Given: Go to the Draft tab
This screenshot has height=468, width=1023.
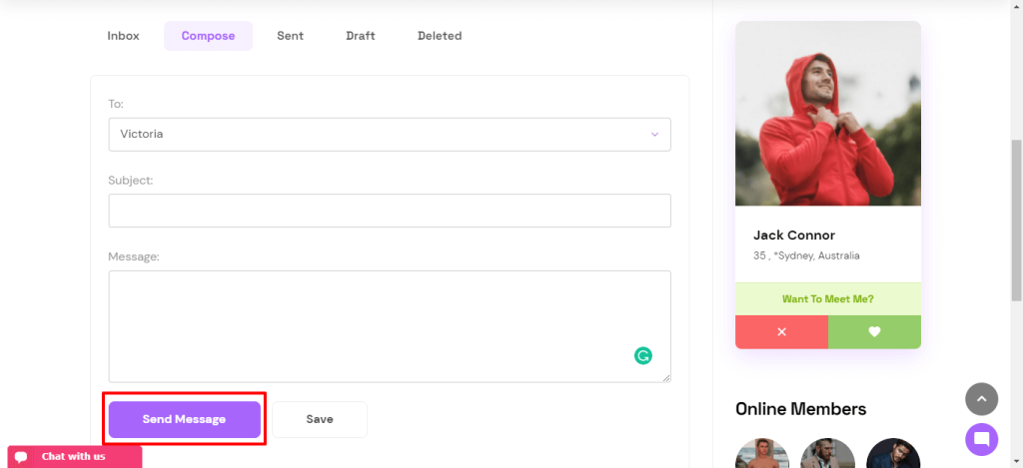Looking at the screenshot, I should coord(360,36).
